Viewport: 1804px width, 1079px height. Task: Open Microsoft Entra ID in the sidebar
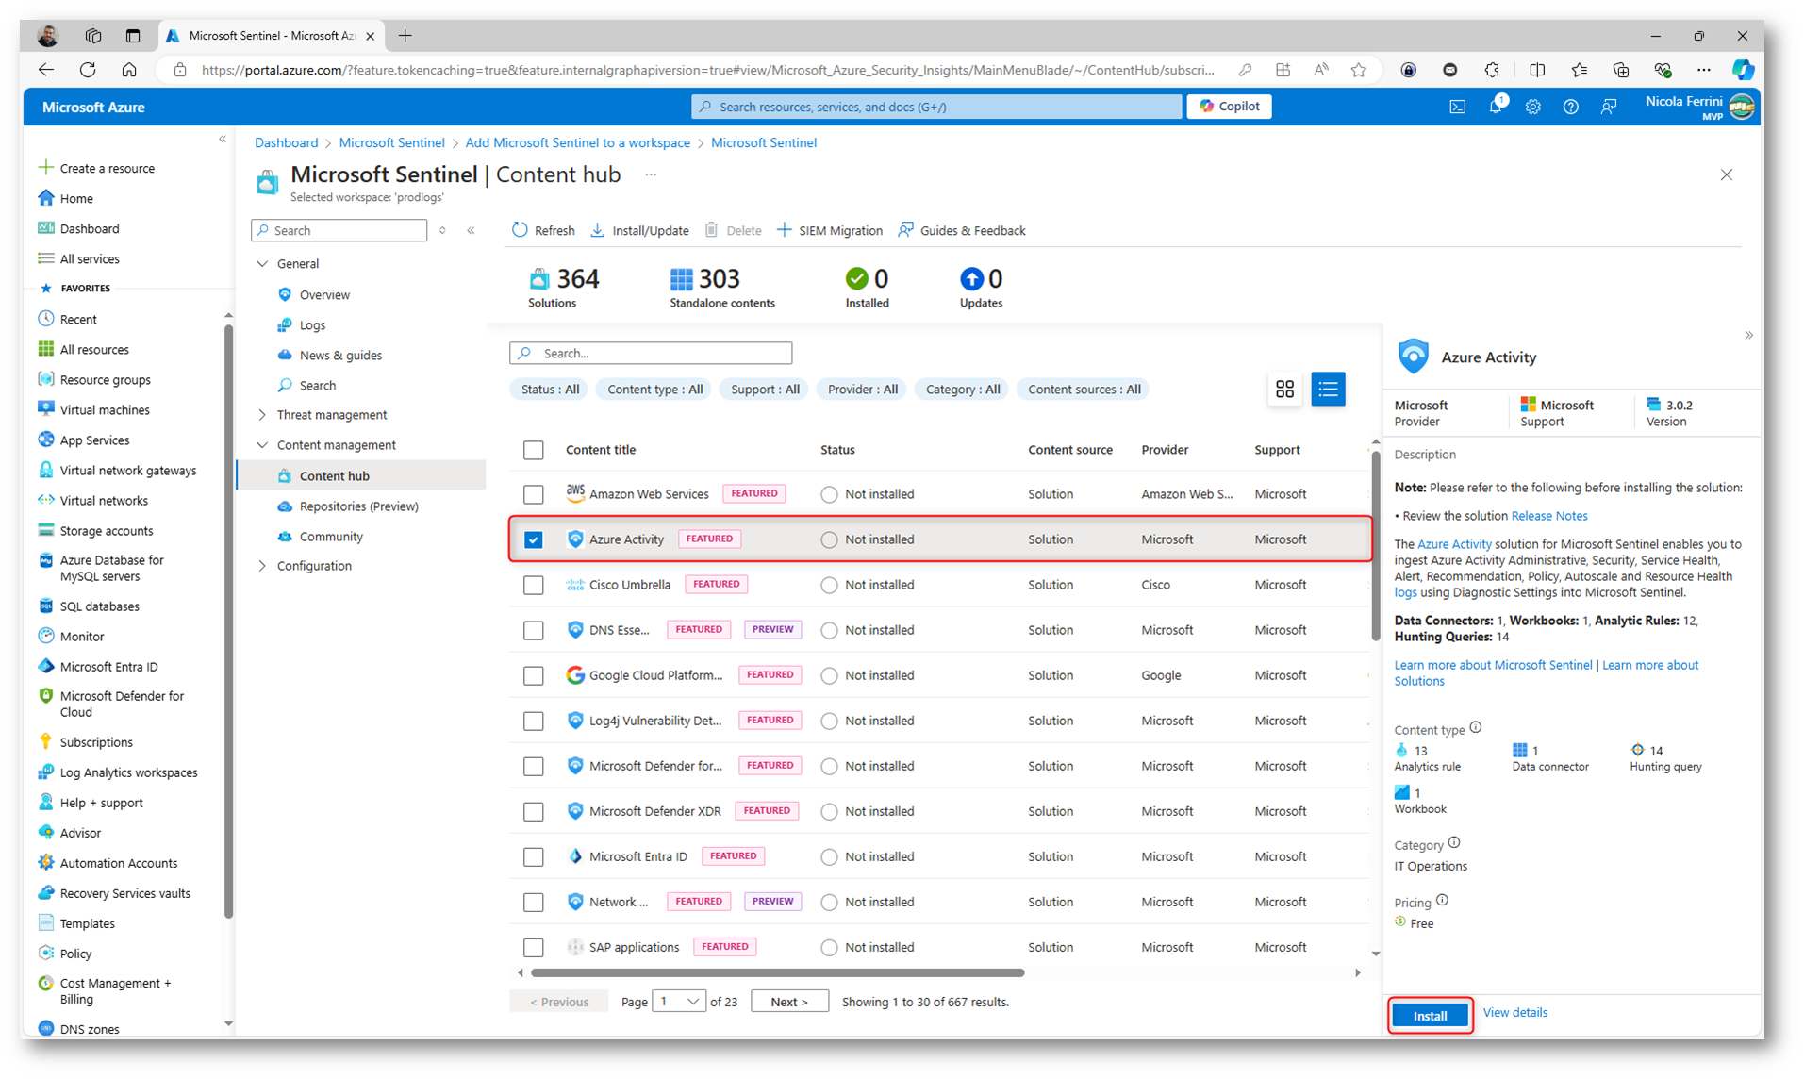tap(98, 667)
